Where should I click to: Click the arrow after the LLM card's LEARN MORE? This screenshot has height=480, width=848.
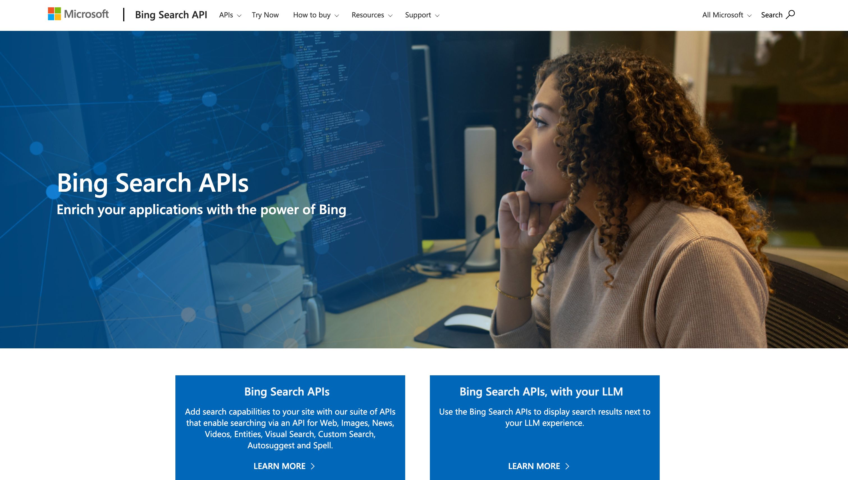pyautogui.click(x=567, y=466)
